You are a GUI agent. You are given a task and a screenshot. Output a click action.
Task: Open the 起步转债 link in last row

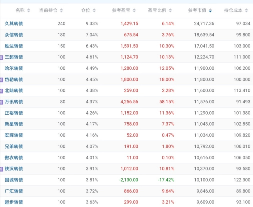[x=14, y=202]
